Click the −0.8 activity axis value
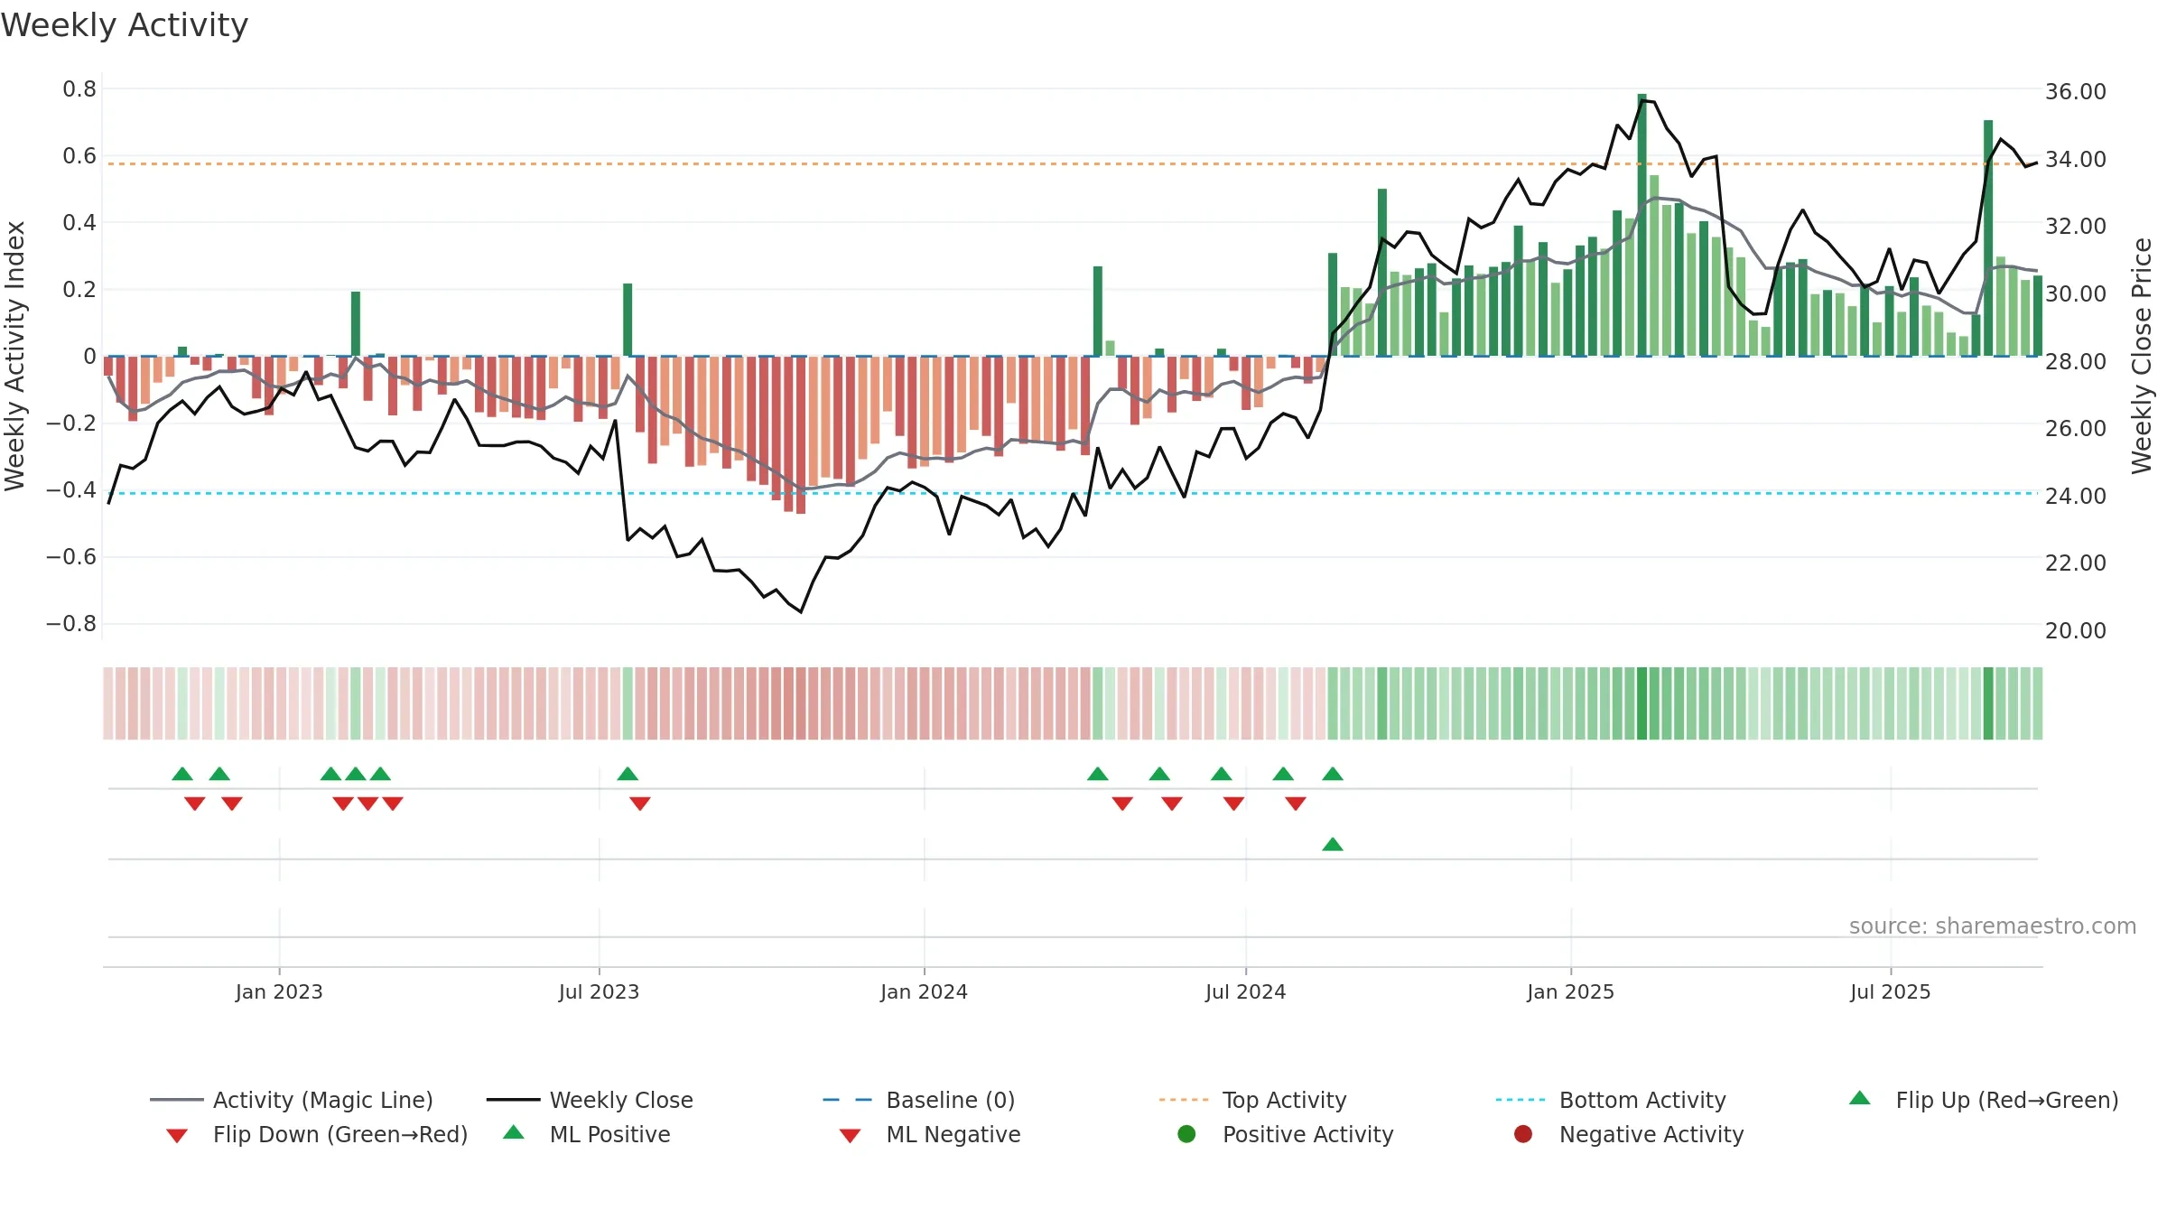Screen dimensions: 2167x1219 point(71,623)
